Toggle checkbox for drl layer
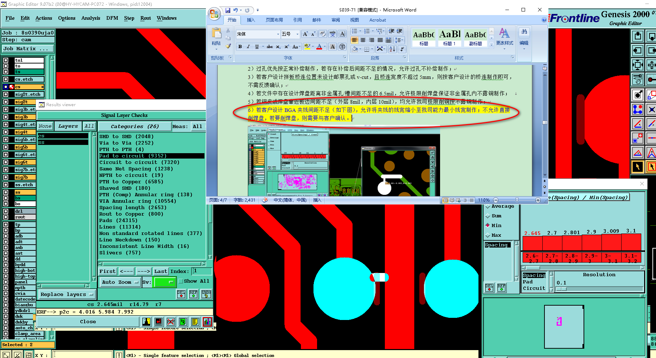 [x=6, y=211]
